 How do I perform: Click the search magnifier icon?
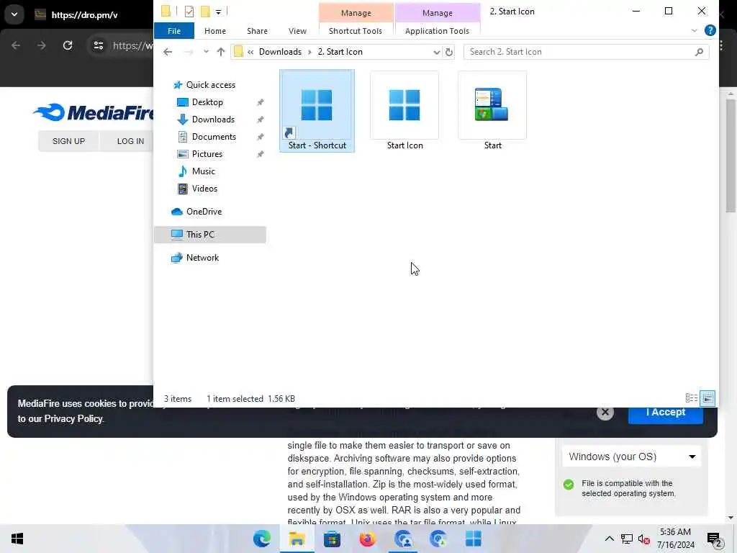pos(699,52)
